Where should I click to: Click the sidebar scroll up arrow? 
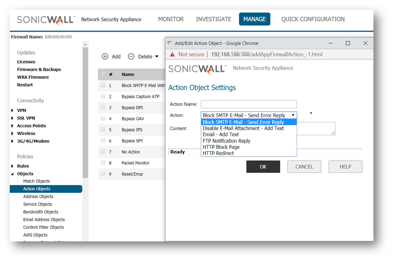(85, 44)
